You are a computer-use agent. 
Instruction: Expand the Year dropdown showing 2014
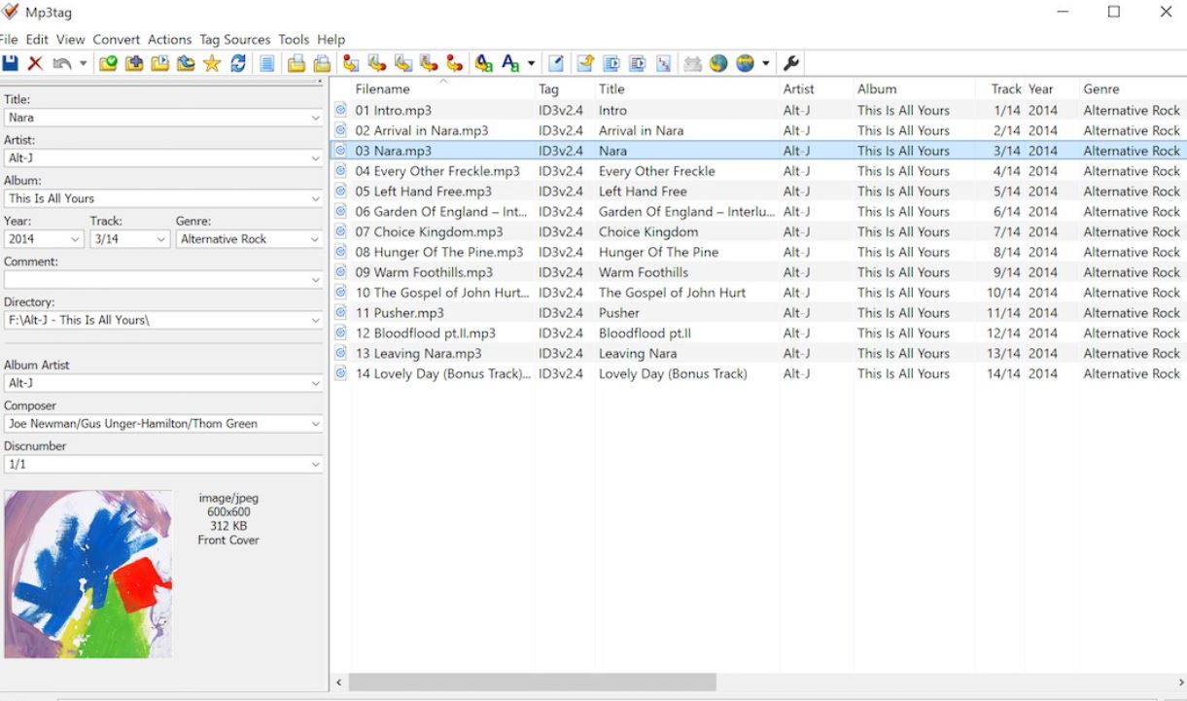pyautogui.click(x=75, y=239)
